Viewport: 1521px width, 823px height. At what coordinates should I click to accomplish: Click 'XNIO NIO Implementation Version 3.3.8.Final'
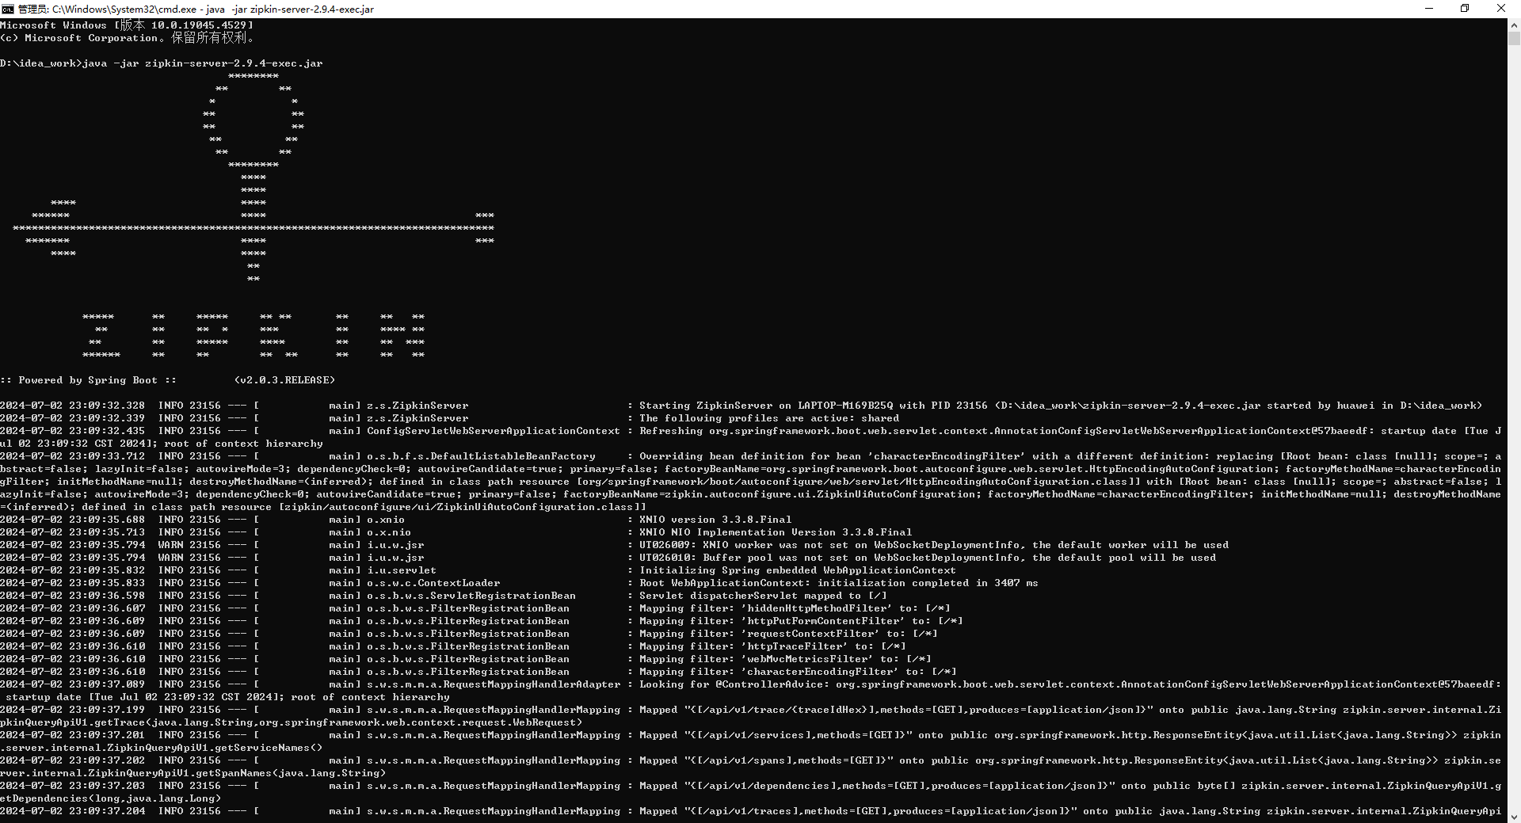click(776, 532)
